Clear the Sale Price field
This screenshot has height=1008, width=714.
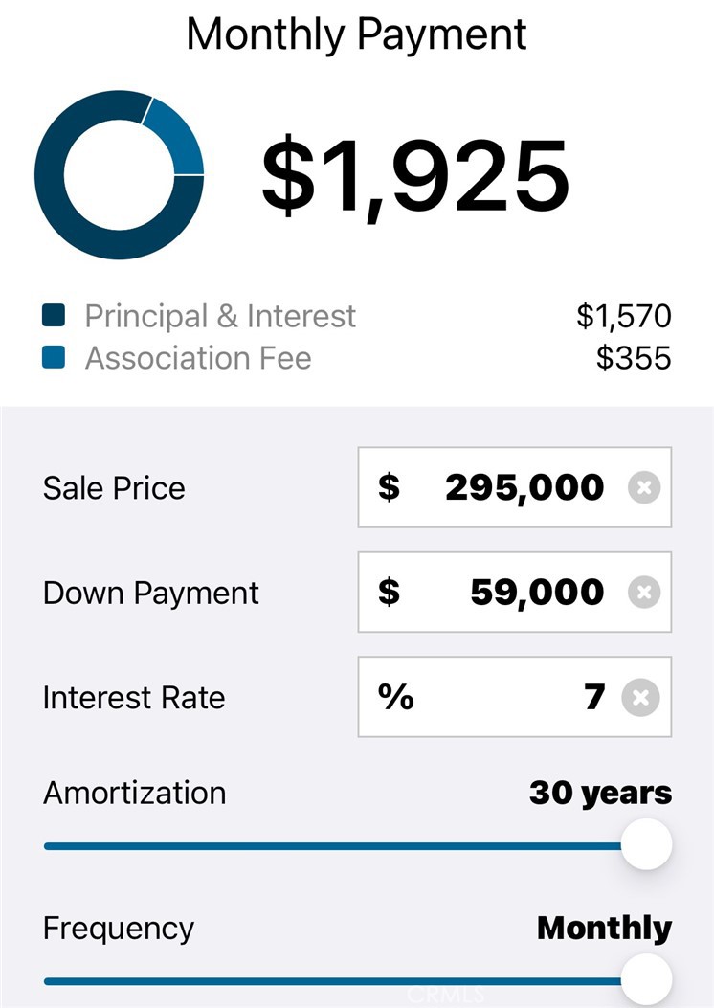[644, 488]
